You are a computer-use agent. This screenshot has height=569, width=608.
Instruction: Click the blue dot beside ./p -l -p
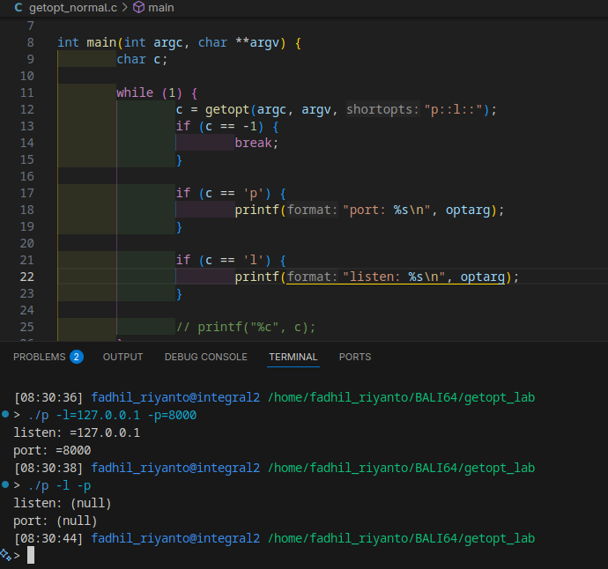[5, 485]
